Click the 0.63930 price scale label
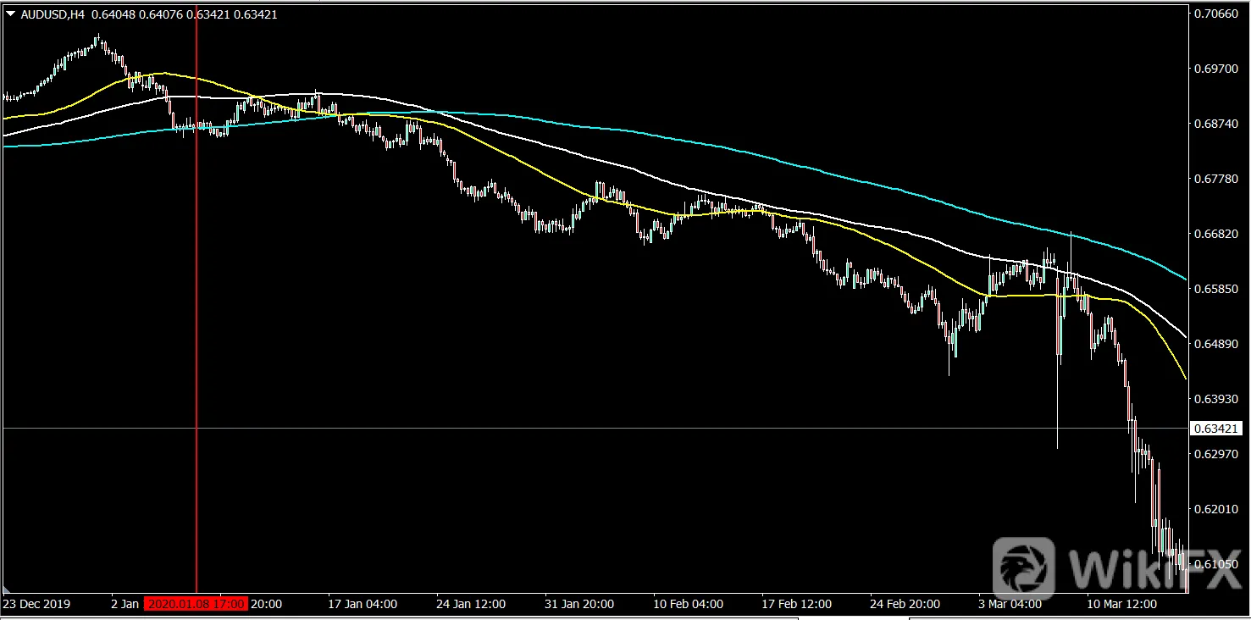Image resolution: width=1251 pixels, height=620 pixels. click(x=1215, y=399)
